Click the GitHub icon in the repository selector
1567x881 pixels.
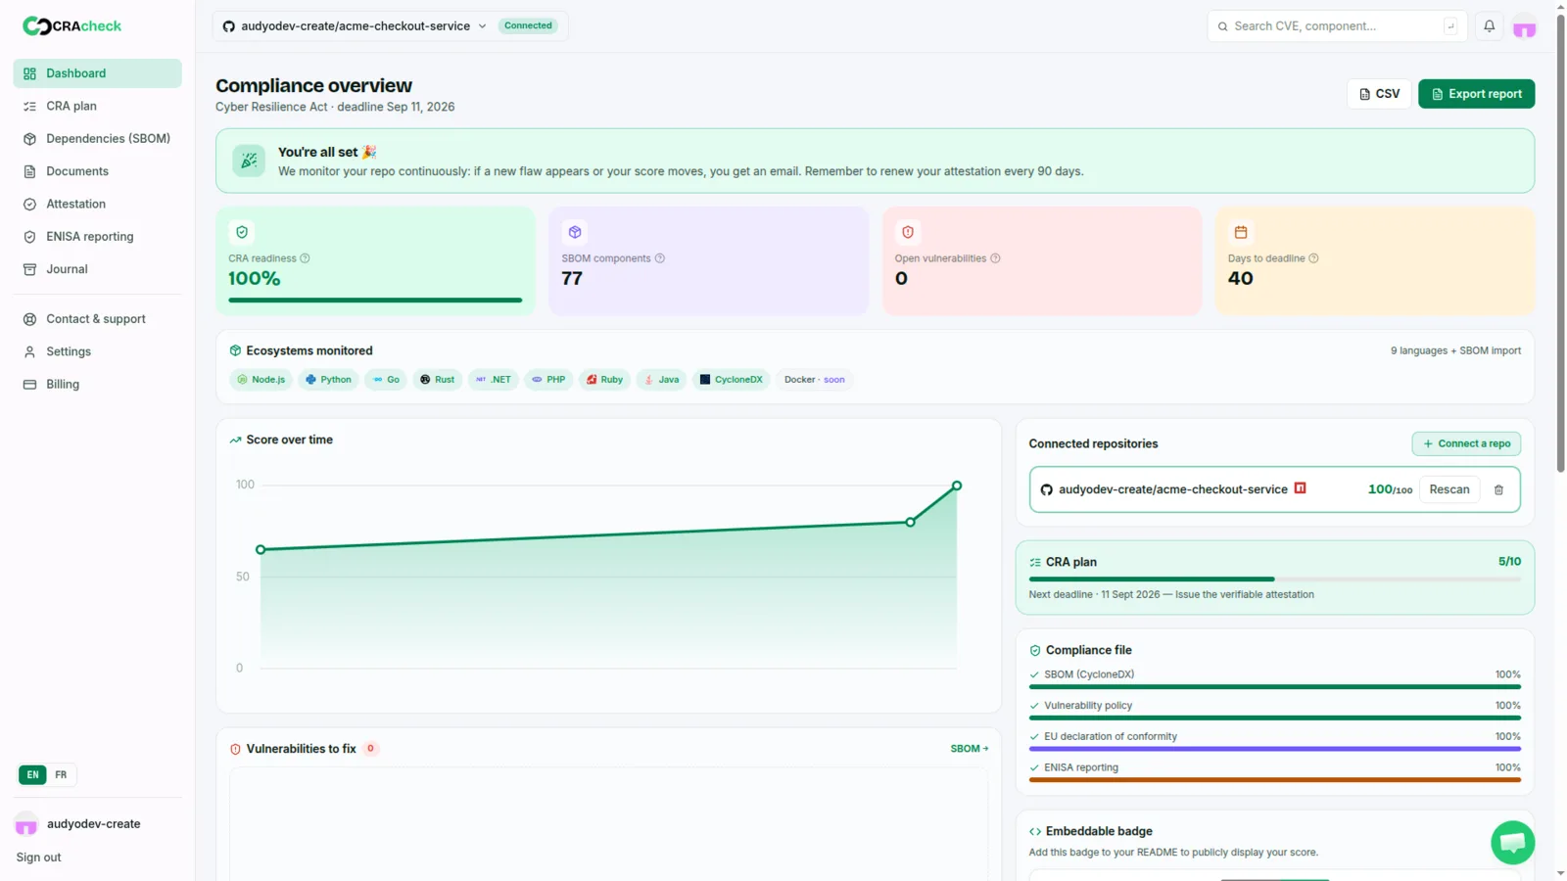(x=228, y=26)
